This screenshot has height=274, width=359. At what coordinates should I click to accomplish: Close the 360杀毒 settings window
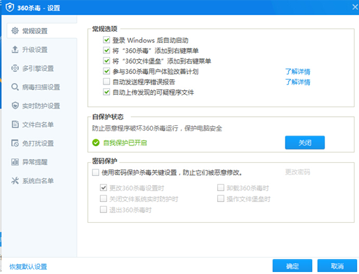click(355, 7)
